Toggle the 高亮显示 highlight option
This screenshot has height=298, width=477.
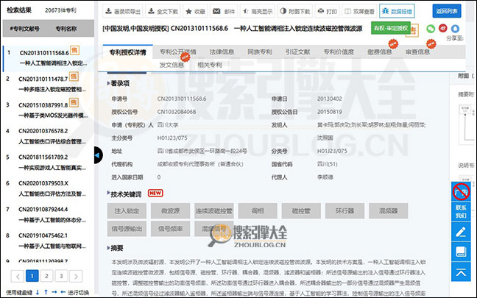(x=258, y=13)
